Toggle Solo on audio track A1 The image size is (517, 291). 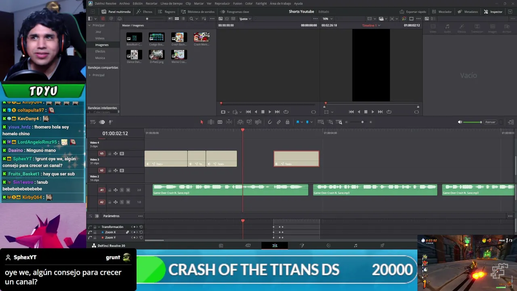coord(122,190)
